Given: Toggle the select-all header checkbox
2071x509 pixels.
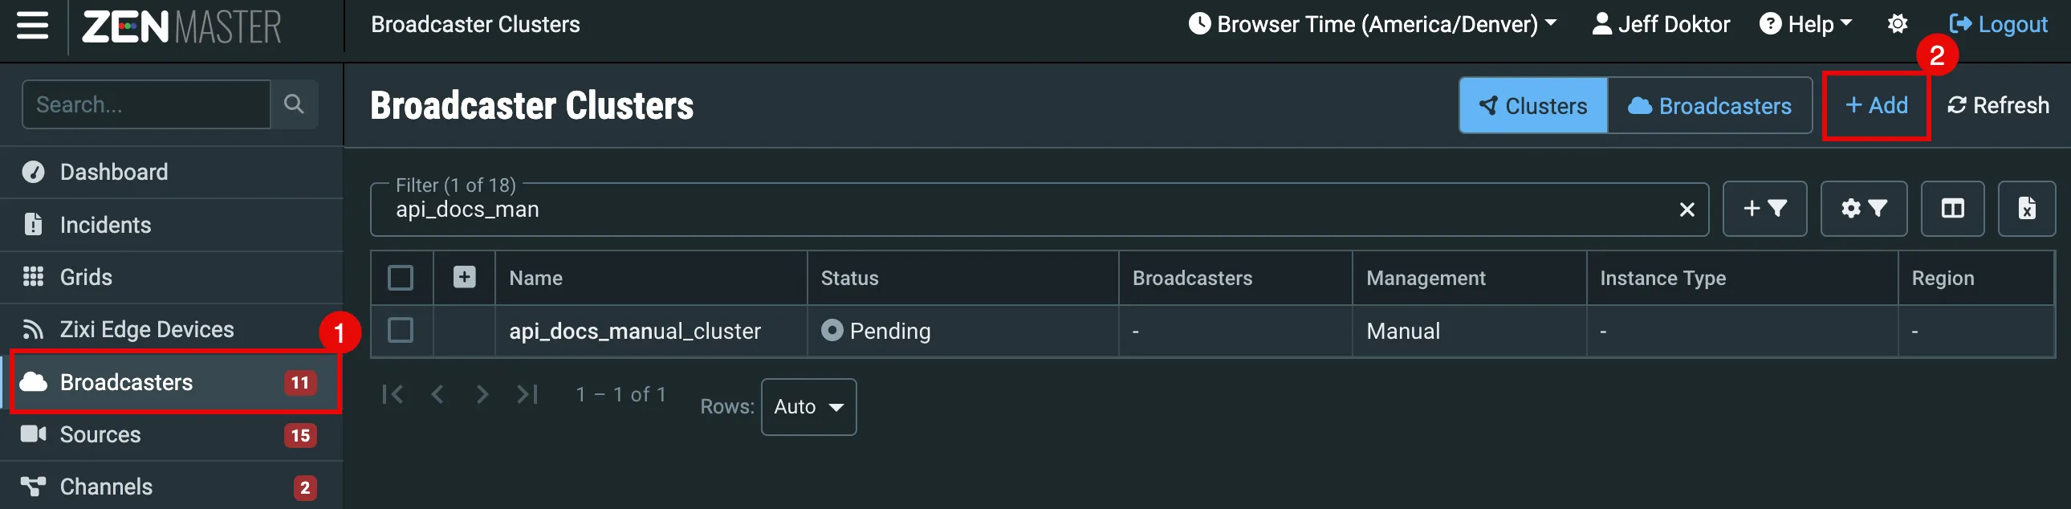Looking at the screenshot, I should [401, 278].
